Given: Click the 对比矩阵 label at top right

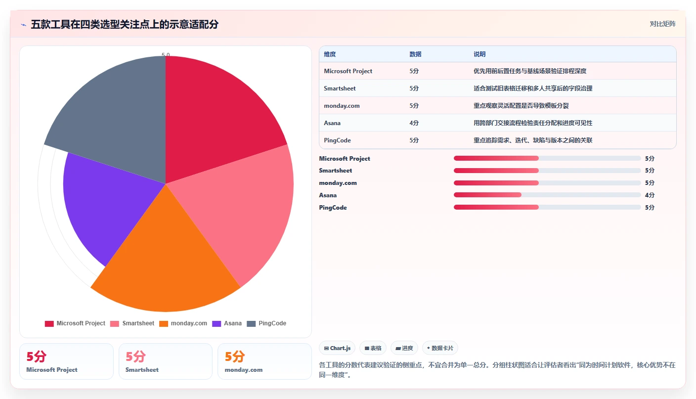Looking at the screenshot, I should pos(662,24).
